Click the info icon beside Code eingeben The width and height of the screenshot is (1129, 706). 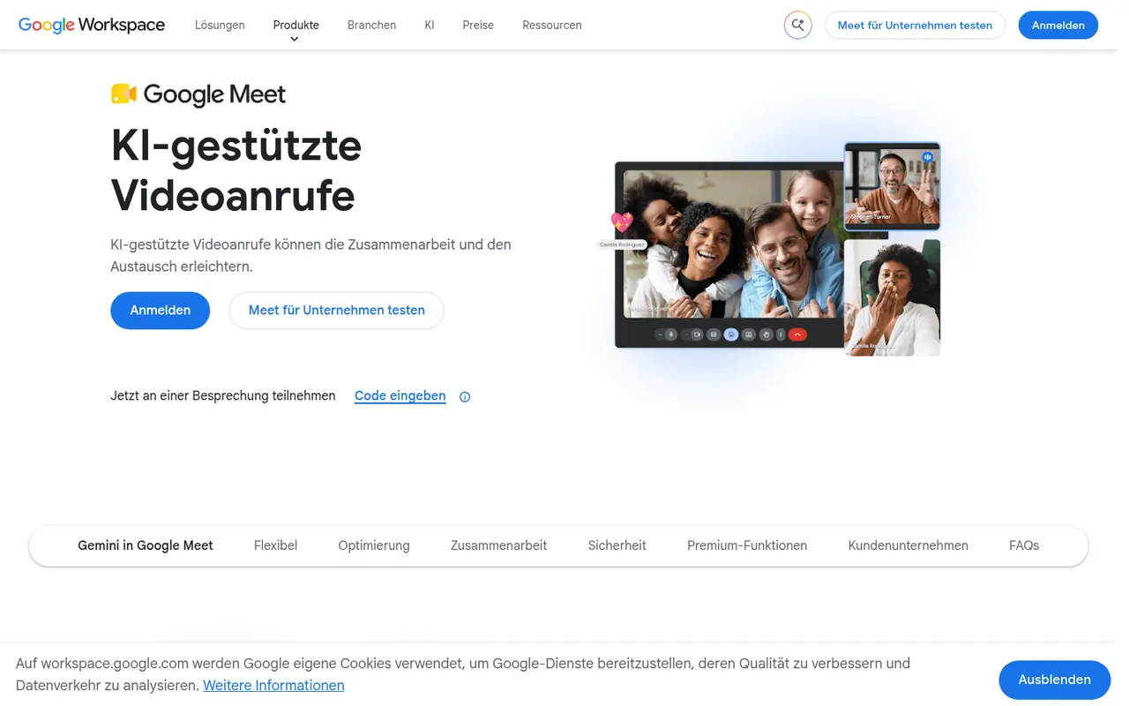tap(465, 397)
